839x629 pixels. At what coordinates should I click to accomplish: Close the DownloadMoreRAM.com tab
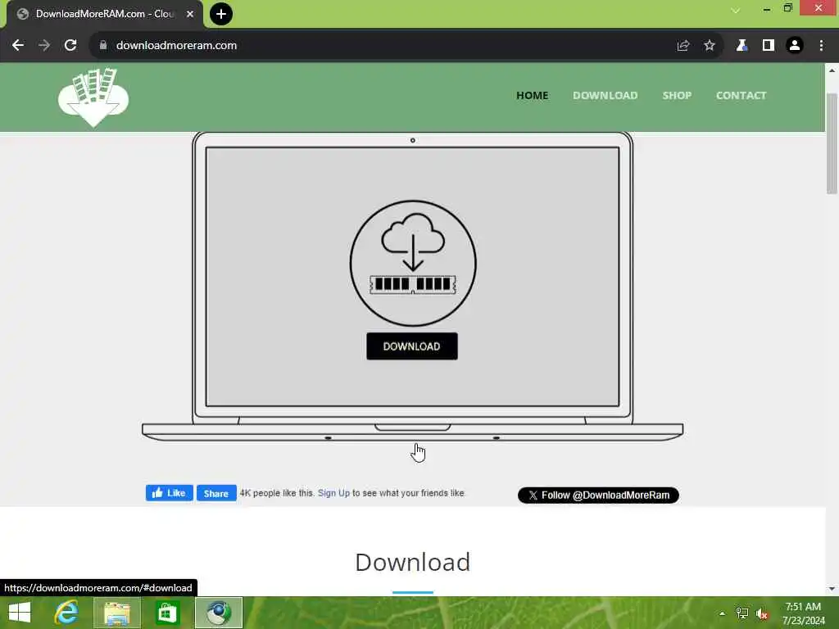(190, 14)
